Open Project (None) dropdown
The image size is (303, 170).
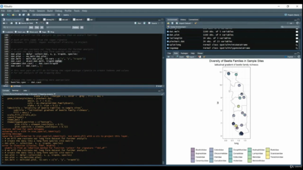click(293, 15)
